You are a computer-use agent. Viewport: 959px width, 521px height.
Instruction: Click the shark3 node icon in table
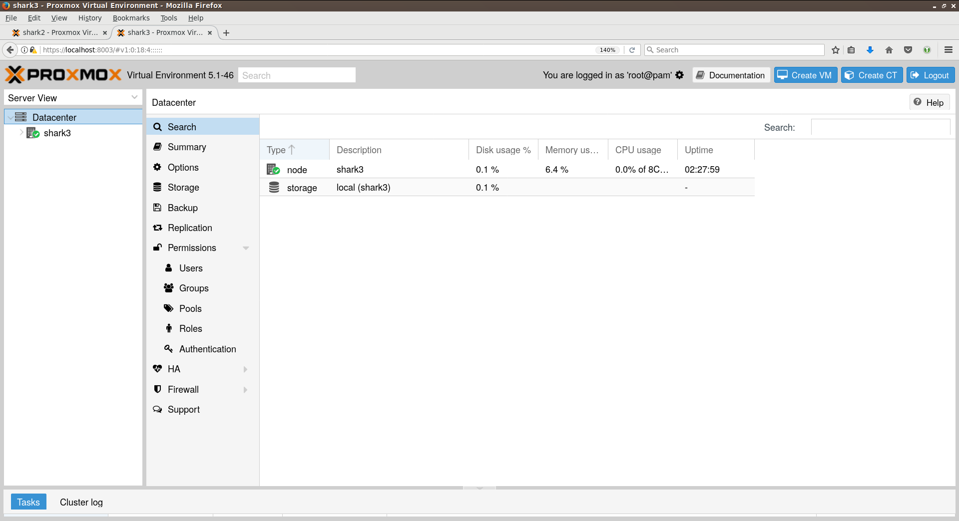[x=273, y=170]
